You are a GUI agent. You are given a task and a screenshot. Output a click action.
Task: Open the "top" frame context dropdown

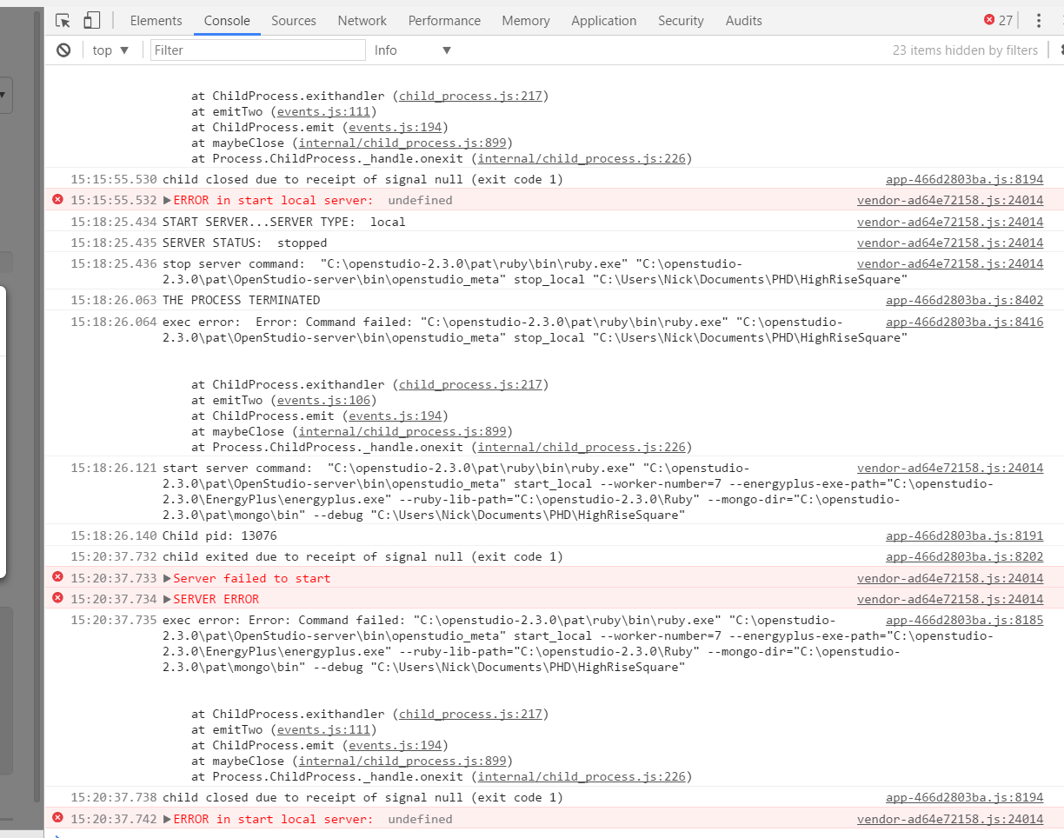(x=109, y=50)
